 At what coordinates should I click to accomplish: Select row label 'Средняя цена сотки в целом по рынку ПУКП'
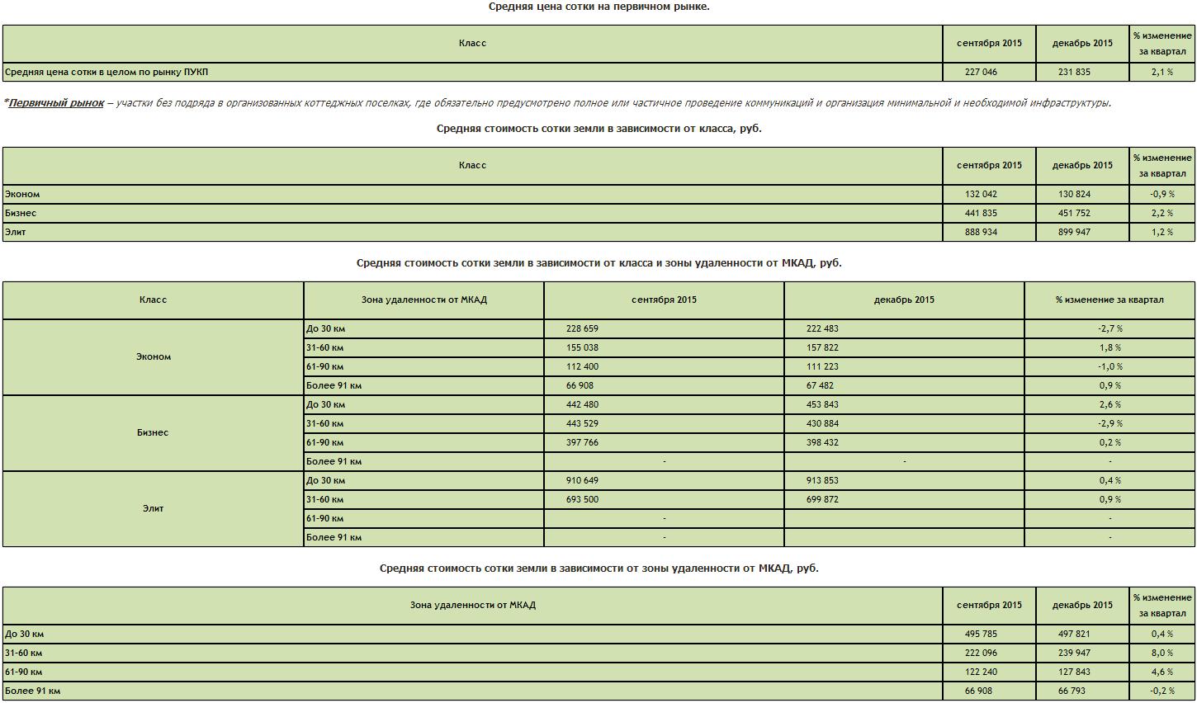106,72
